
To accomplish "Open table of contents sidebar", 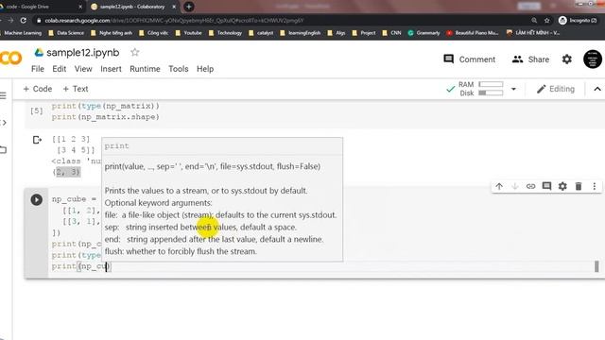I will (3, 95).
